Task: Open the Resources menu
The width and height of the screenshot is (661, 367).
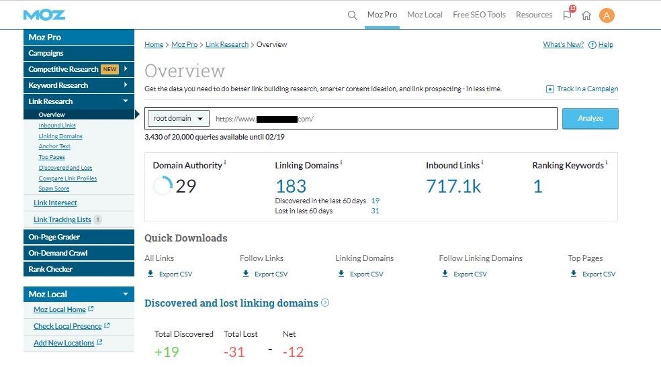Action: click(534, 15)
